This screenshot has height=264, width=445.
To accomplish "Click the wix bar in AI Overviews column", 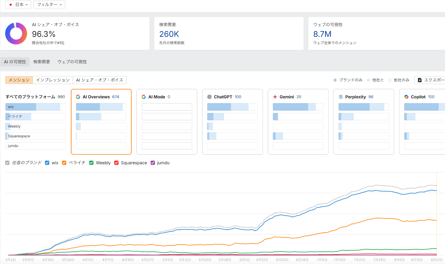I will pos(101,107).
